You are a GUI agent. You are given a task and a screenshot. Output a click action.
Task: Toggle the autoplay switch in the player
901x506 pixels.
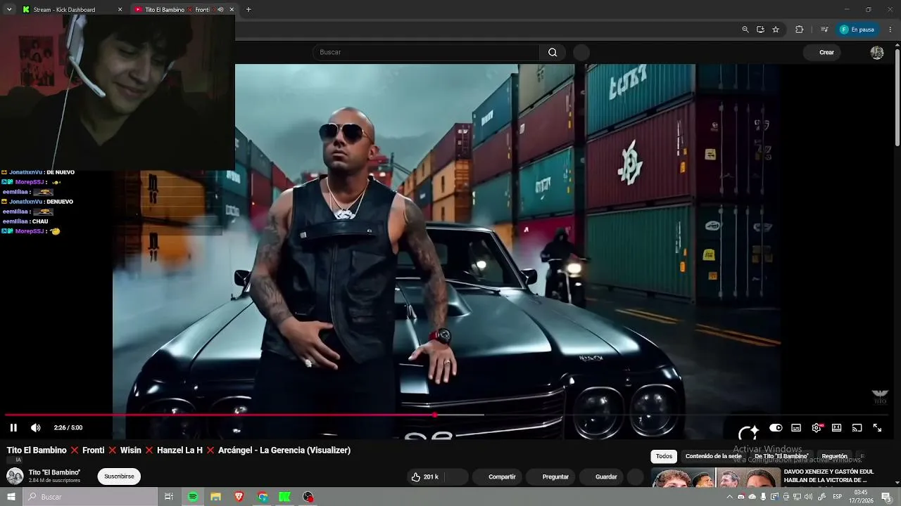point(776,427)
